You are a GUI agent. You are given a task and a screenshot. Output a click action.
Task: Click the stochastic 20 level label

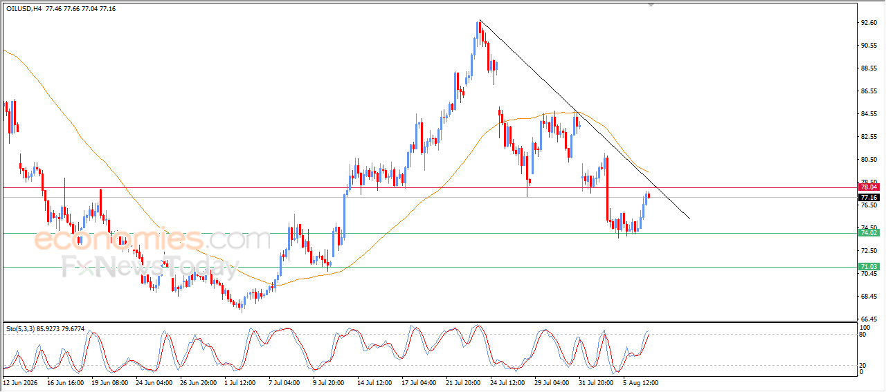[863, 364]
